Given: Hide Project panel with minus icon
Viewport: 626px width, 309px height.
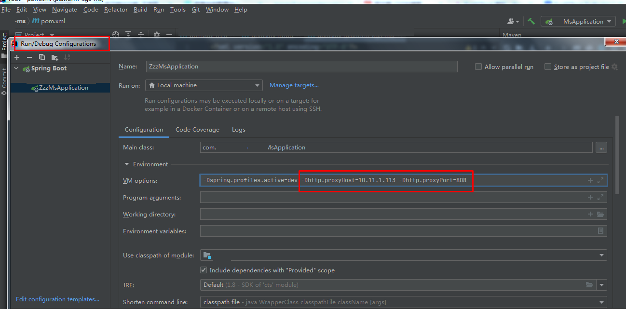Looking at the screenshot, I should tap(169, 35).
